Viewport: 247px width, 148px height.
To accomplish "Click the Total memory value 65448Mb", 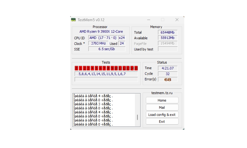I will tap(168, 32).
